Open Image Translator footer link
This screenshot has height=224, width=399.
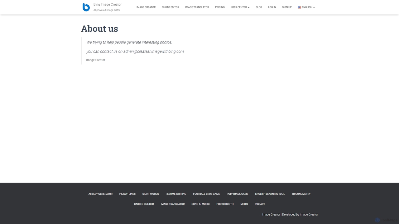(x=173, y=204)
